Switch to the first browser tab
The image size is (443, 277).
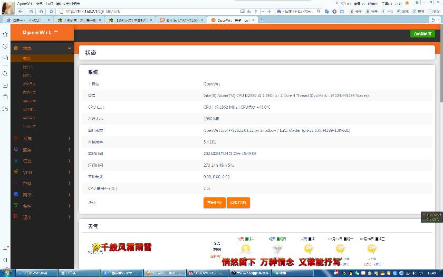[27, 20]
